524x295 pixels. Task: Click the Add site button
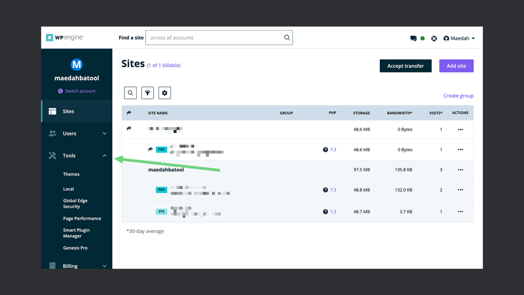click(x=456, y=66)
